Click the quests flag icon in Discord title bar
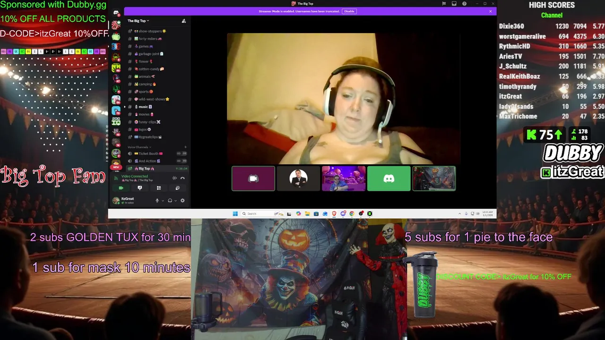Image resolution: width=605 pixels, height=340 pixels. click(444, 4)
